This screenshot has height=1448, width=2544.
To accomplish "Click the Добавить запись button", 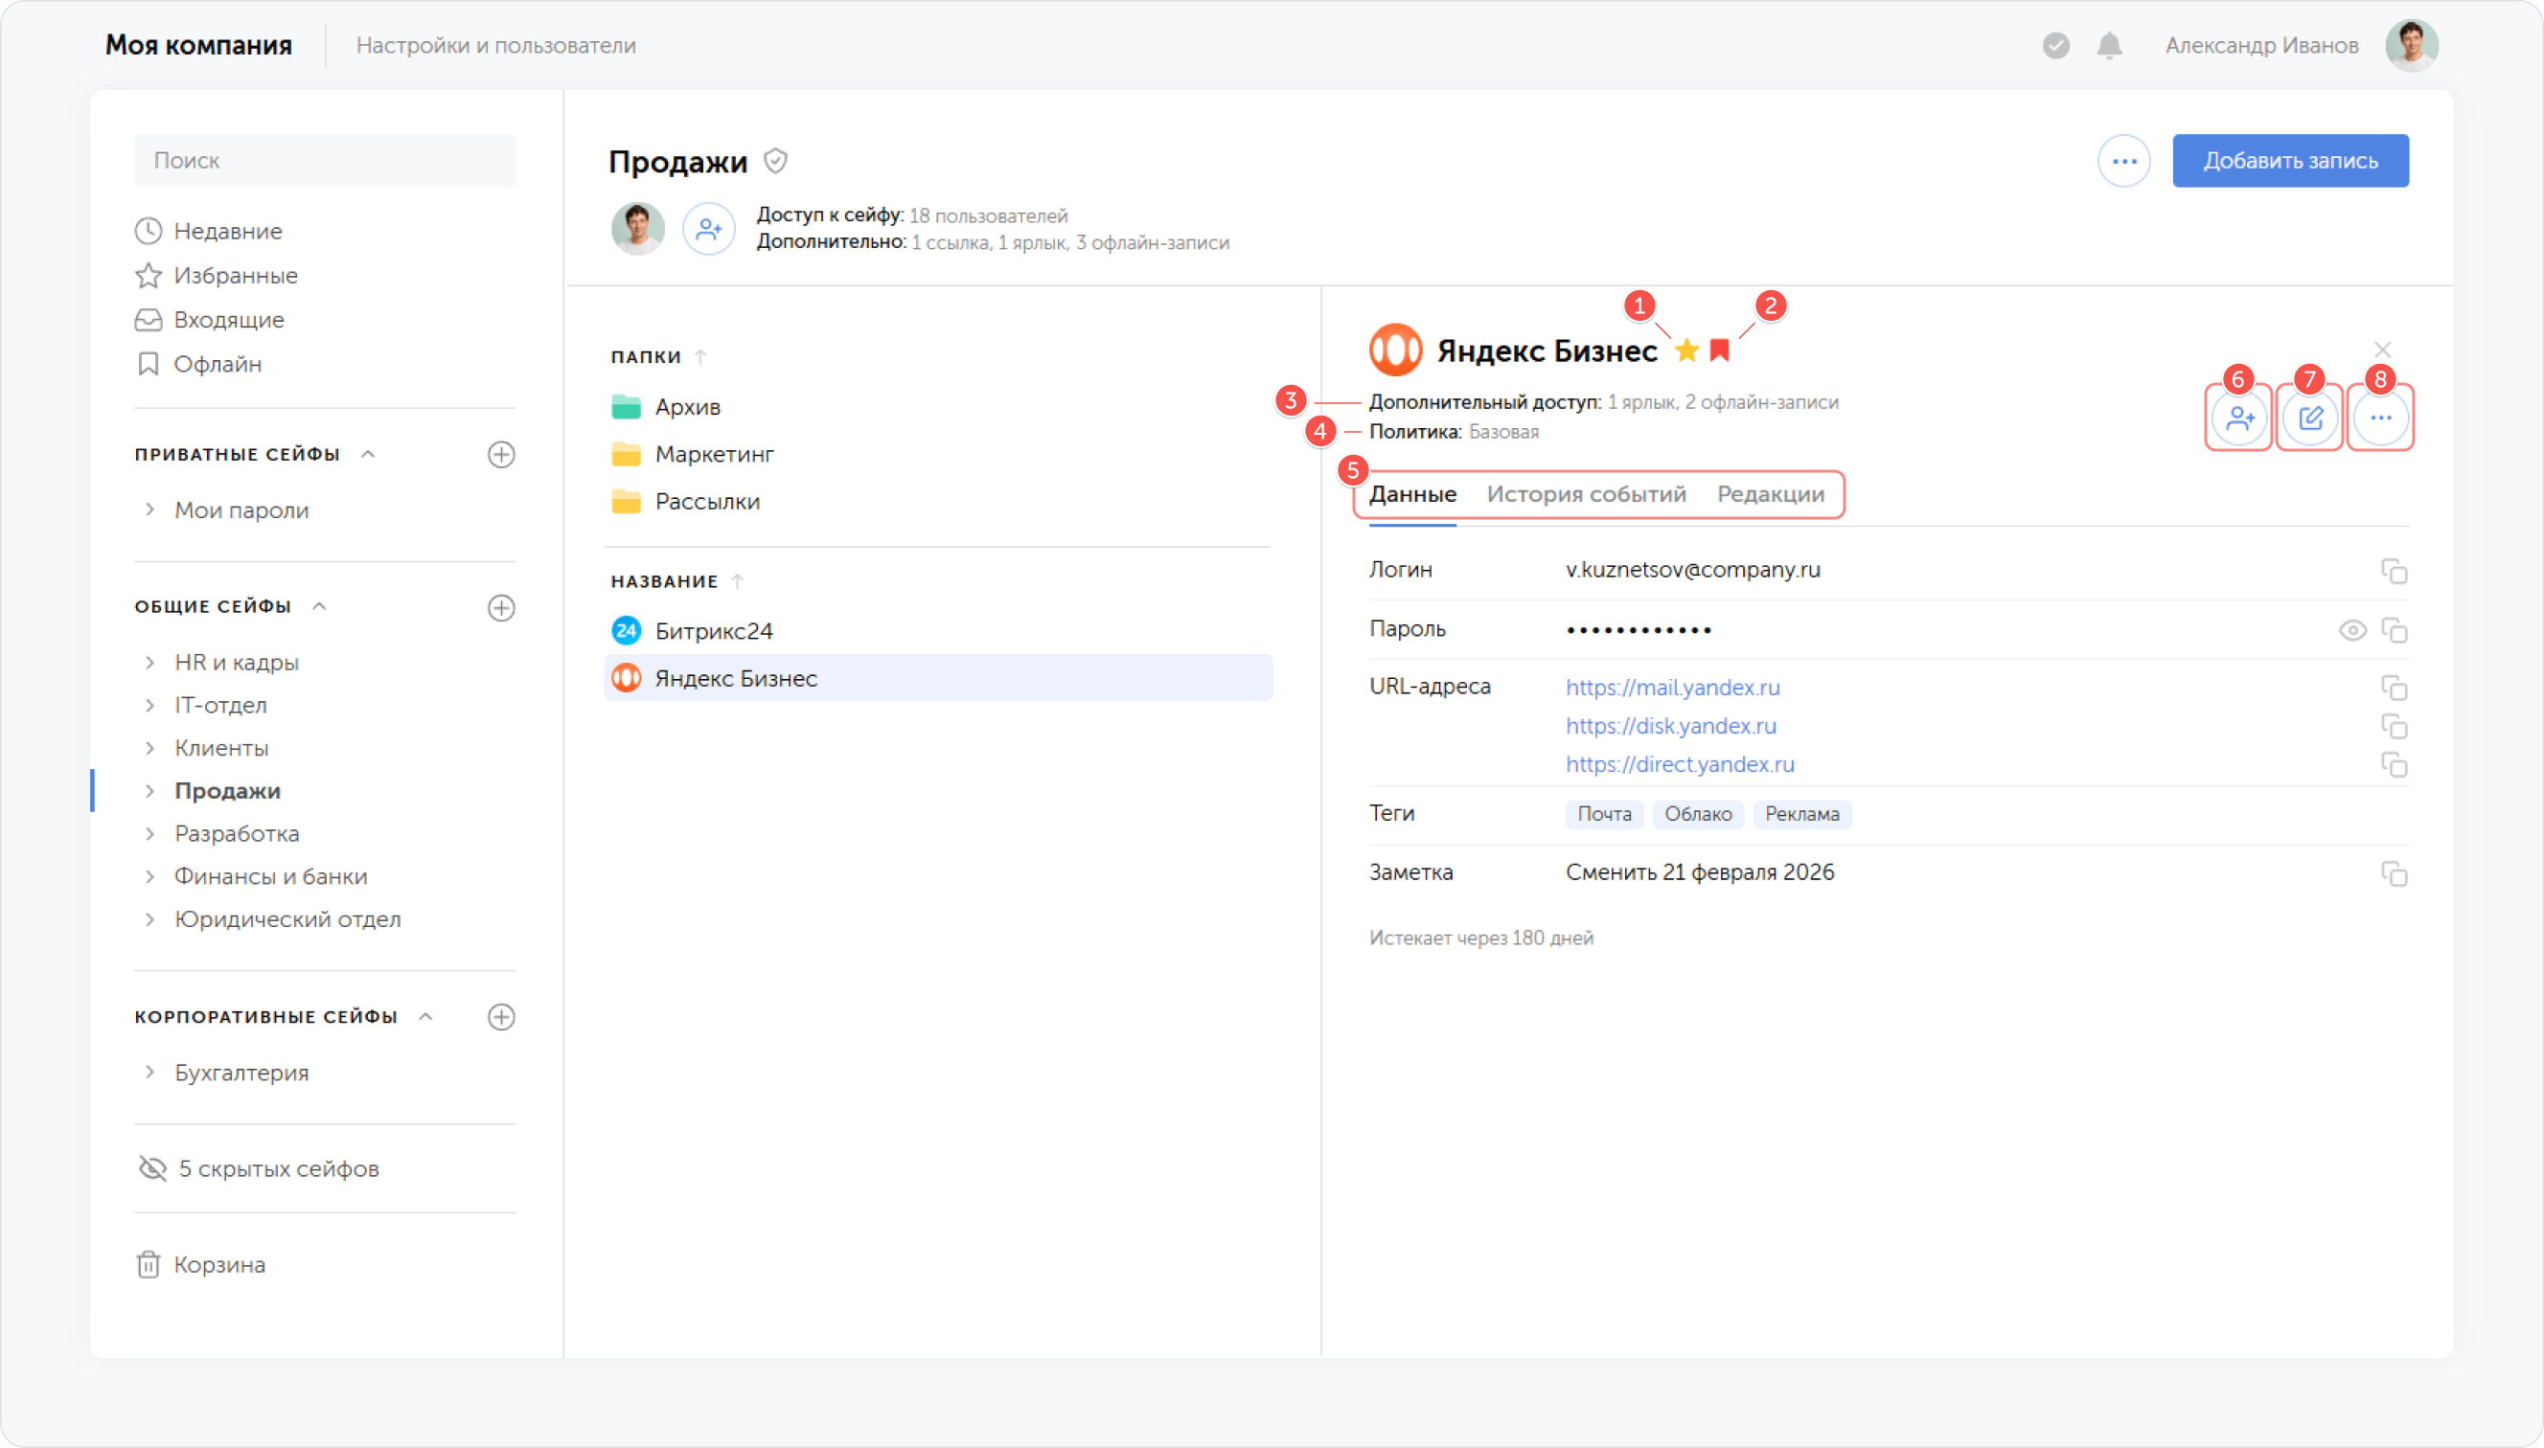I will point(2289,161).
